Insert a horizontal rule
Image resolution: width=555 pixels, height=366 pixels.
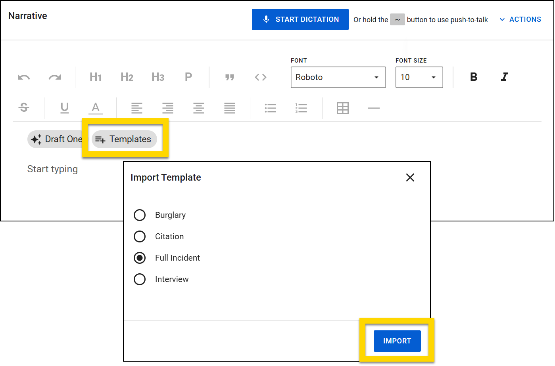373,107
